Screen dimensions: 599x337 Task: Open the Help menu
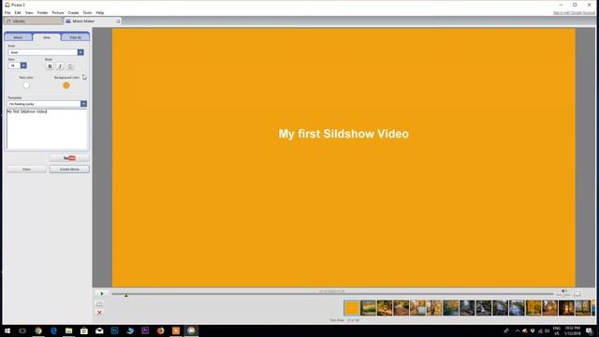coord(100,12)
